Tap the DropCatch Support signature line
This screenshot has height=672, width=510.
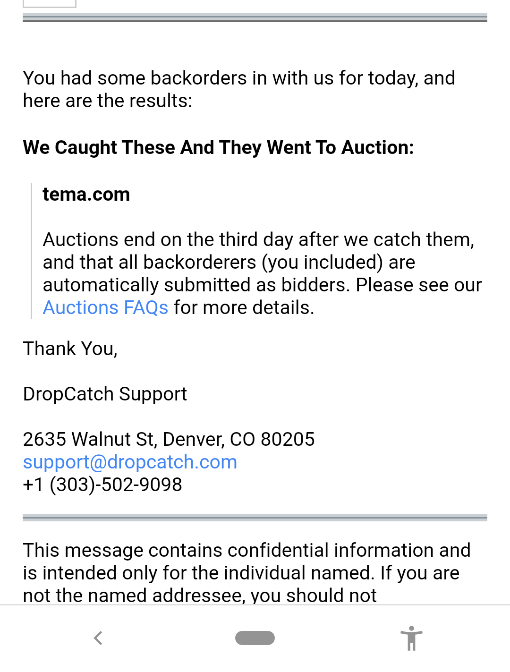click(x=105, y=394)
